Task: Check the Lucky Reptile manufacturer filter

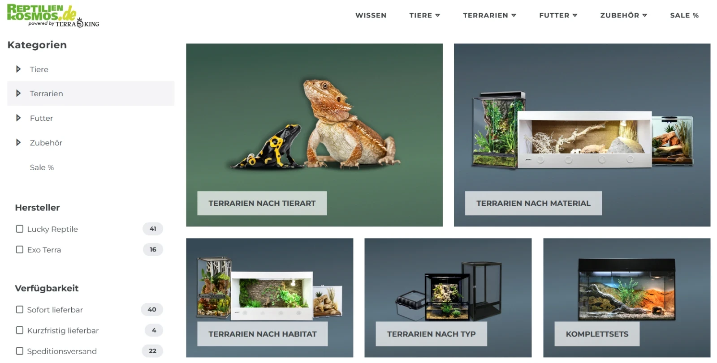Action: 20,229
